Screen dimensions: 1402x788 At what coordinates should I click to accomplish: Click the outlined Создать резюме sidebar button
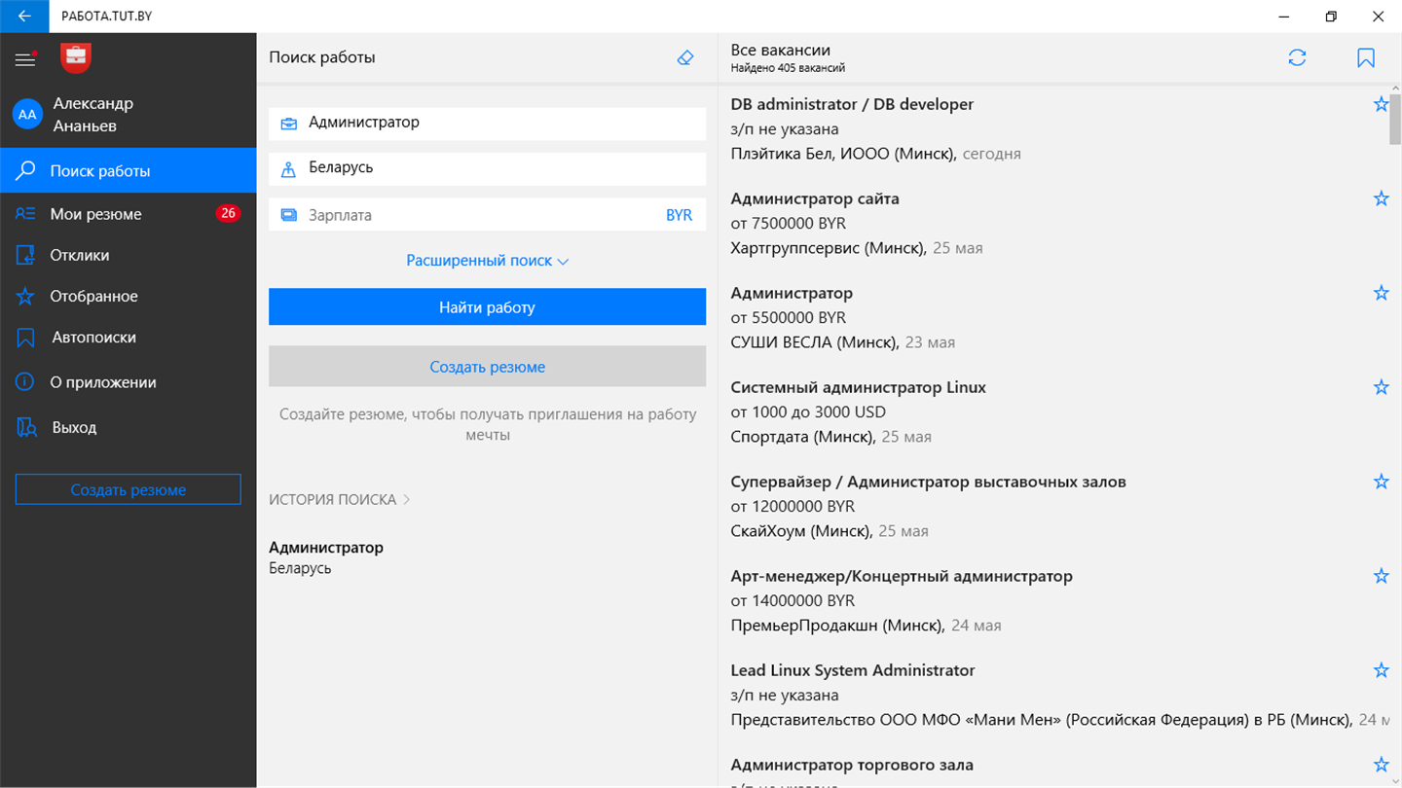(128, 489)
